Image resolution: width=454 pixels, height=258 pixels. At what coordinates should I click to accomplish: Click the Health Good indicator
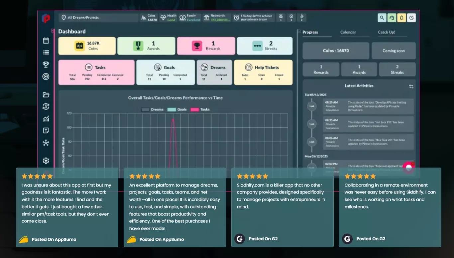tap(168, 18)
